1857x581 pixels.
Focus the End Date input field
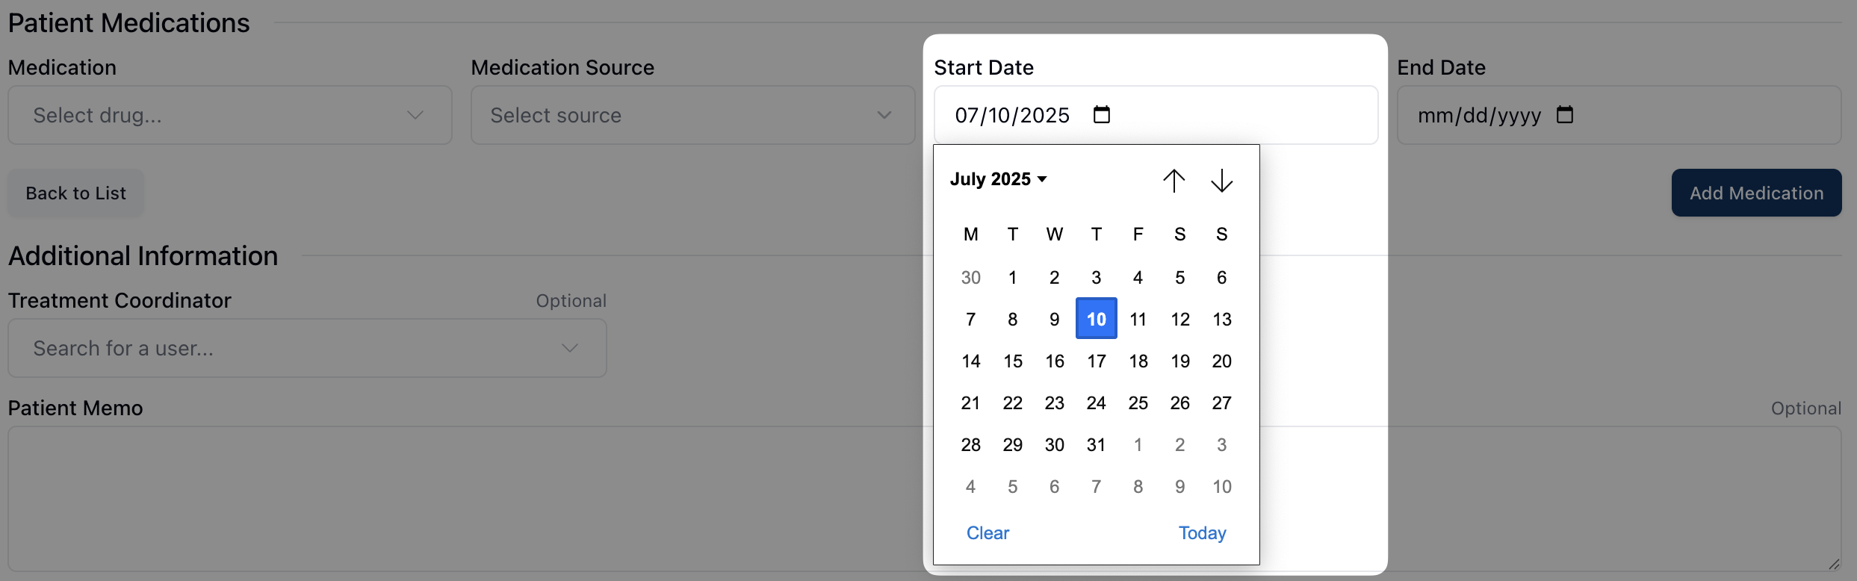coord(1479,115)
